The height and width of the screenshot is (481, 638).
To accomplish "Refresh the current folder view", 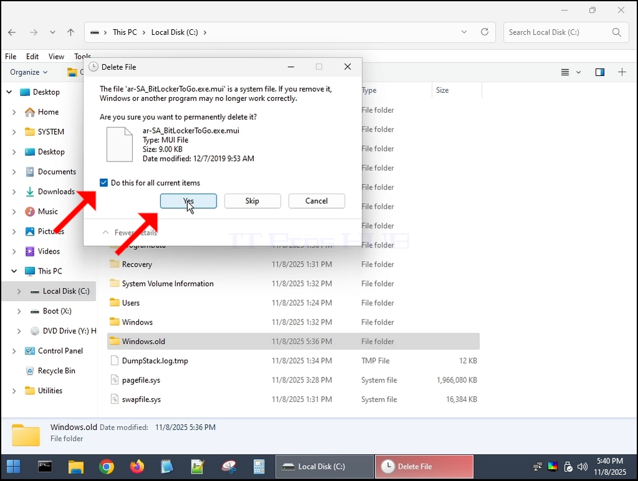I will point(485,32).
